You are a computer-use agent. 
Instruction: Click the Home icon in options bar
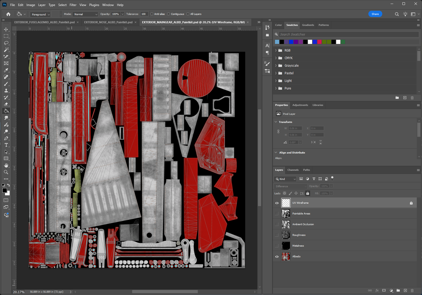(x=8, y=14)
